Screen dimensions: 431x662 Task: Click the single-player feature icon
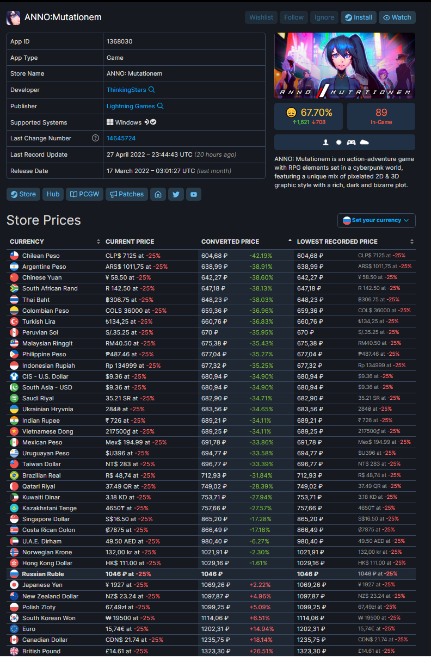(326, 142)
